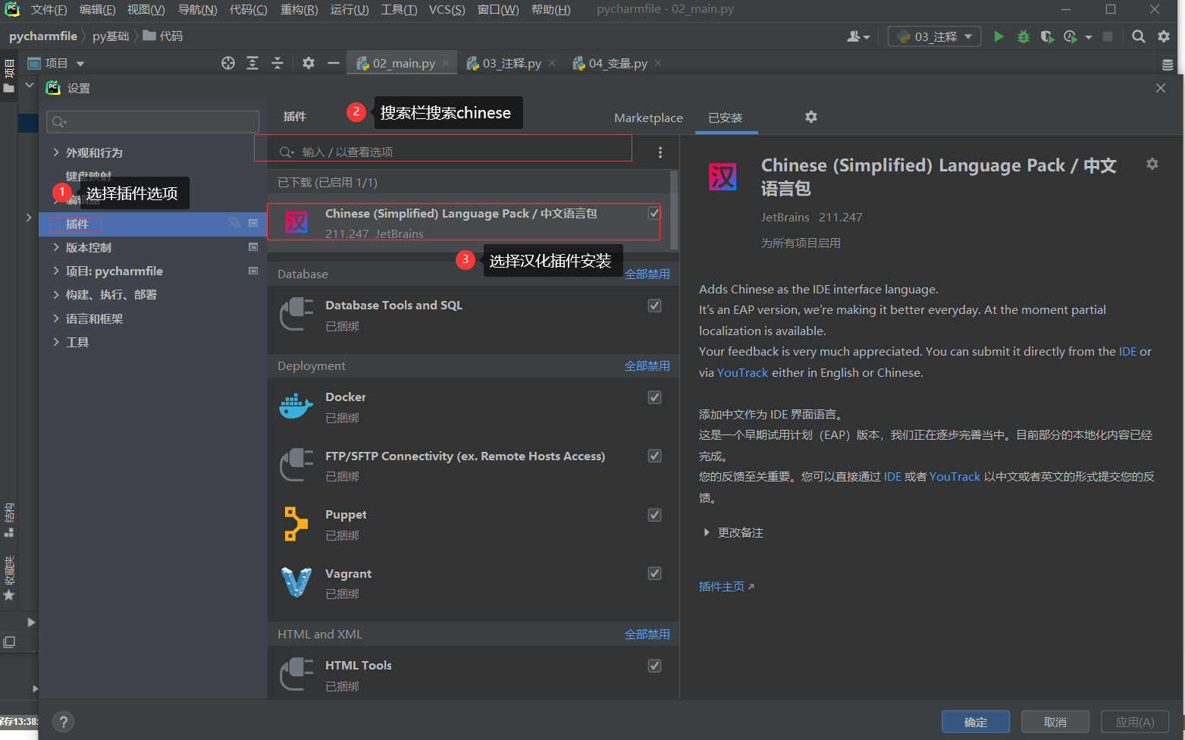Click the stop square icon in toolbar
1185x740 pixels.
pos(1108,36)
